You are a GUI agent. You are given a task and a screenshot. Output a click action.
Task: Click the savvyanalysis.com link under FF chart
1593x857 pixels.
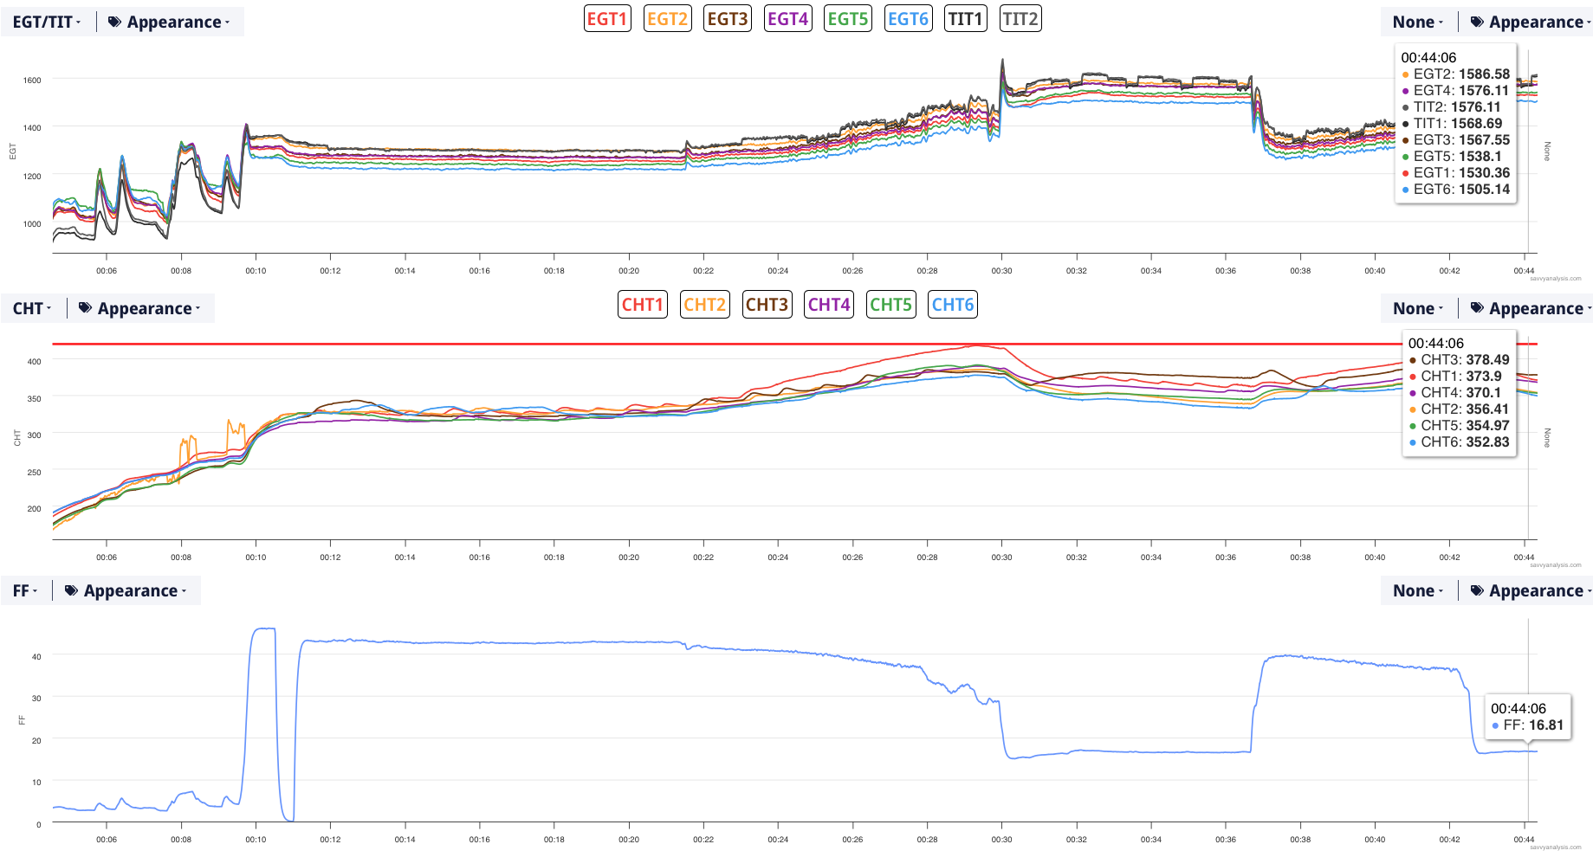(x=1555, y=847)
